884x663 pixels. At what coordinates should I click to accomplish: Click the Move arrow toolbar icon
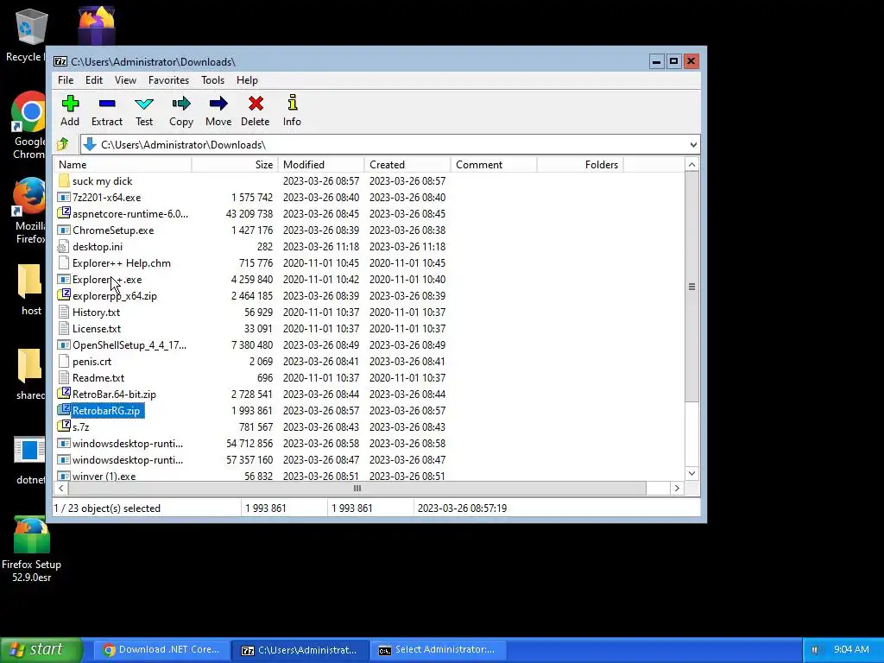tap(218, 104)
